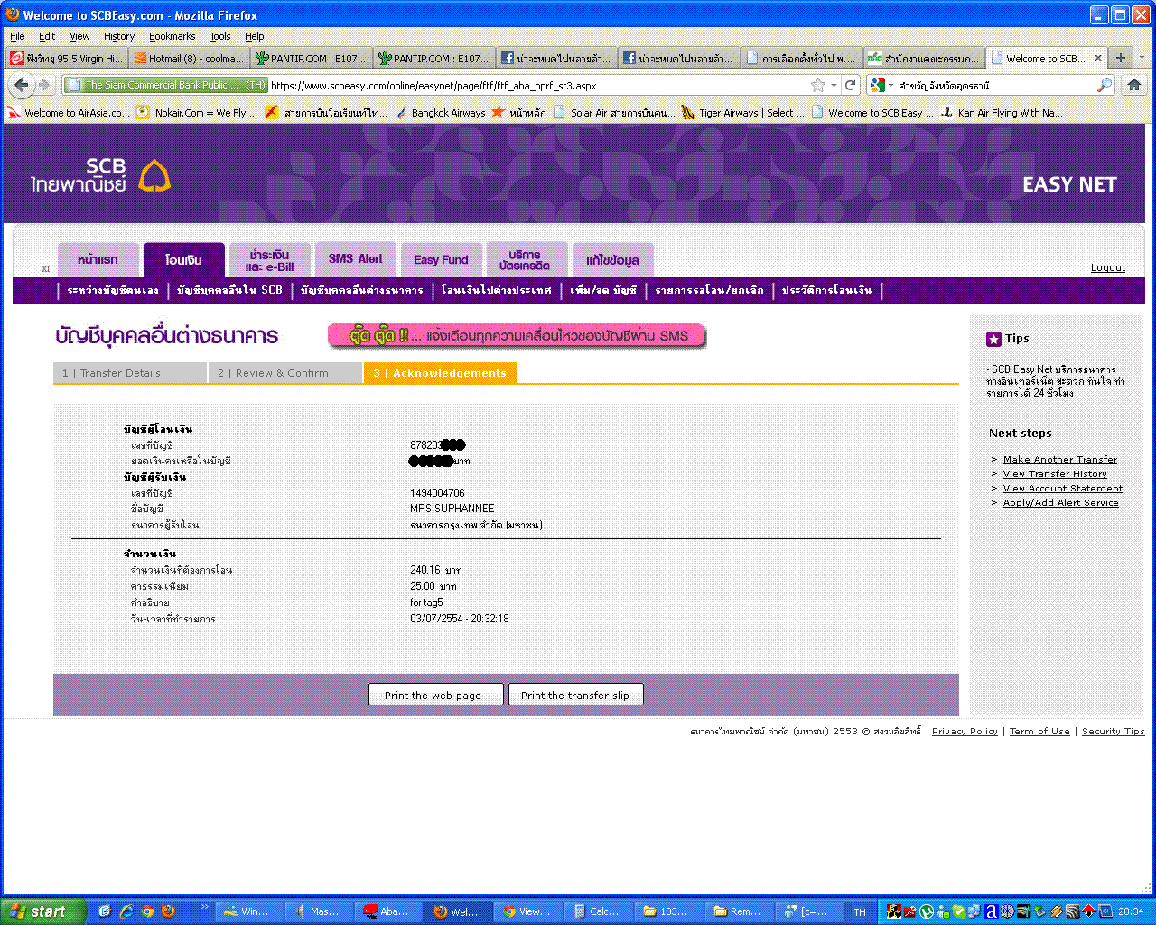Switch to the Hotmail (8) tab
This screenshot has width=1156, height=925.
[189, 58]
